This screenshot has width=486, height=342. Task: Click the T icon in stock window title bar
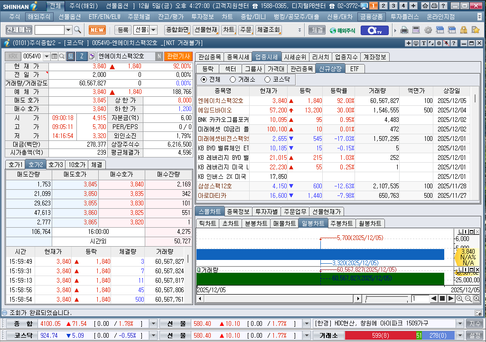point(424,43)
